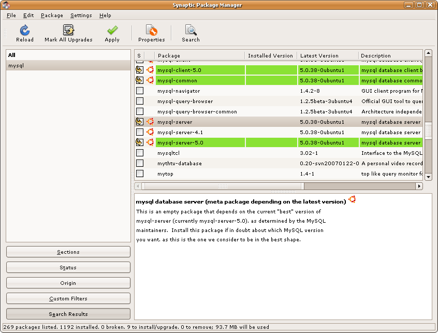
Task: Click Ubuntu logo beside mysql-server-4.1
Action: tap(150, 132)
